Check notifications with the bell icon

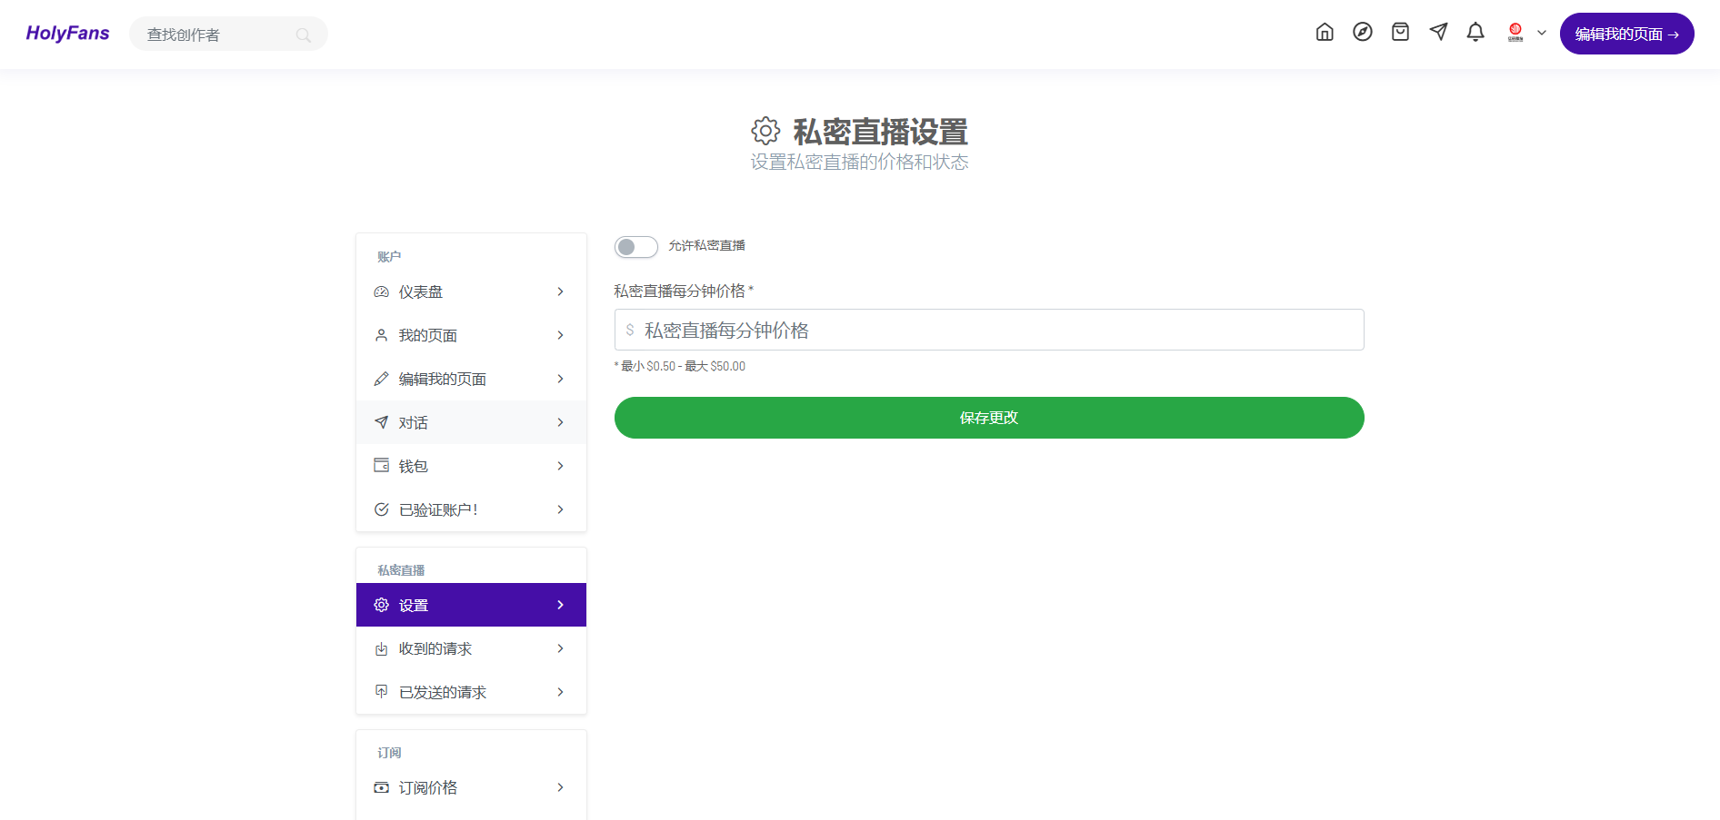tap(1475, 32)
